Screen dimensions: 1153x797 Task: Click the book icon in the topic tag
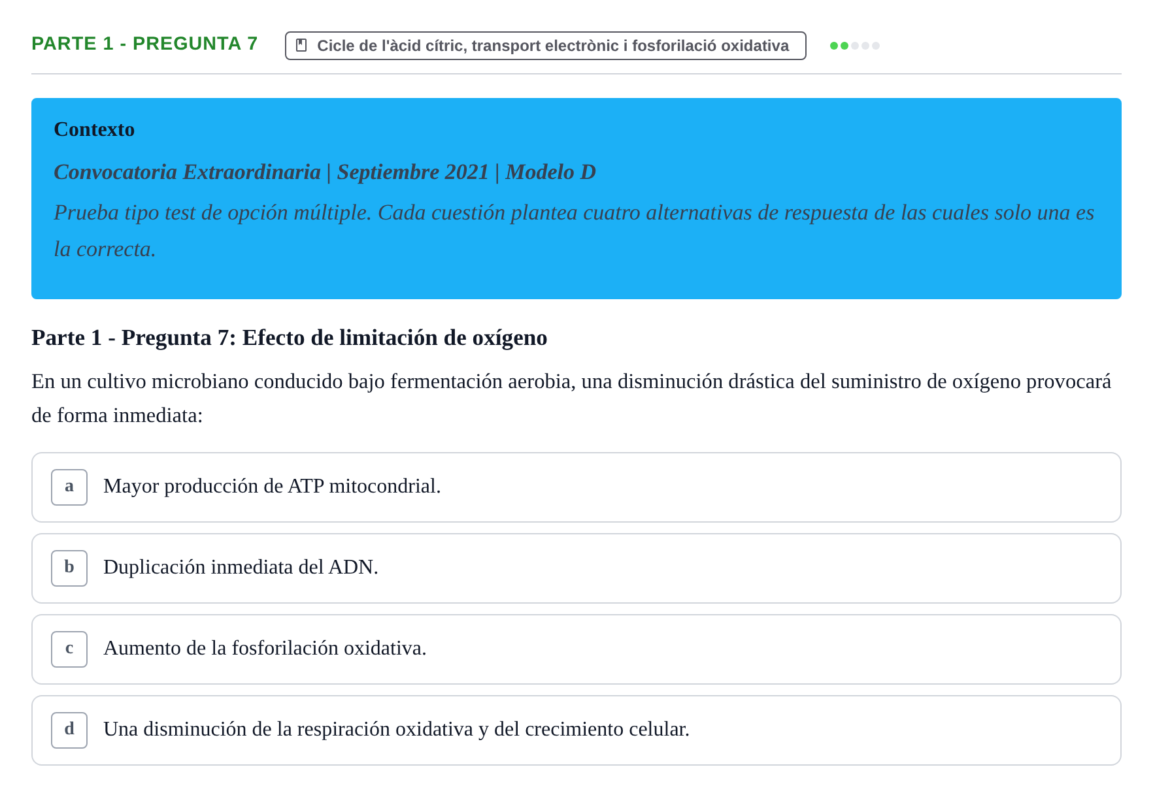tap(301, 46)
